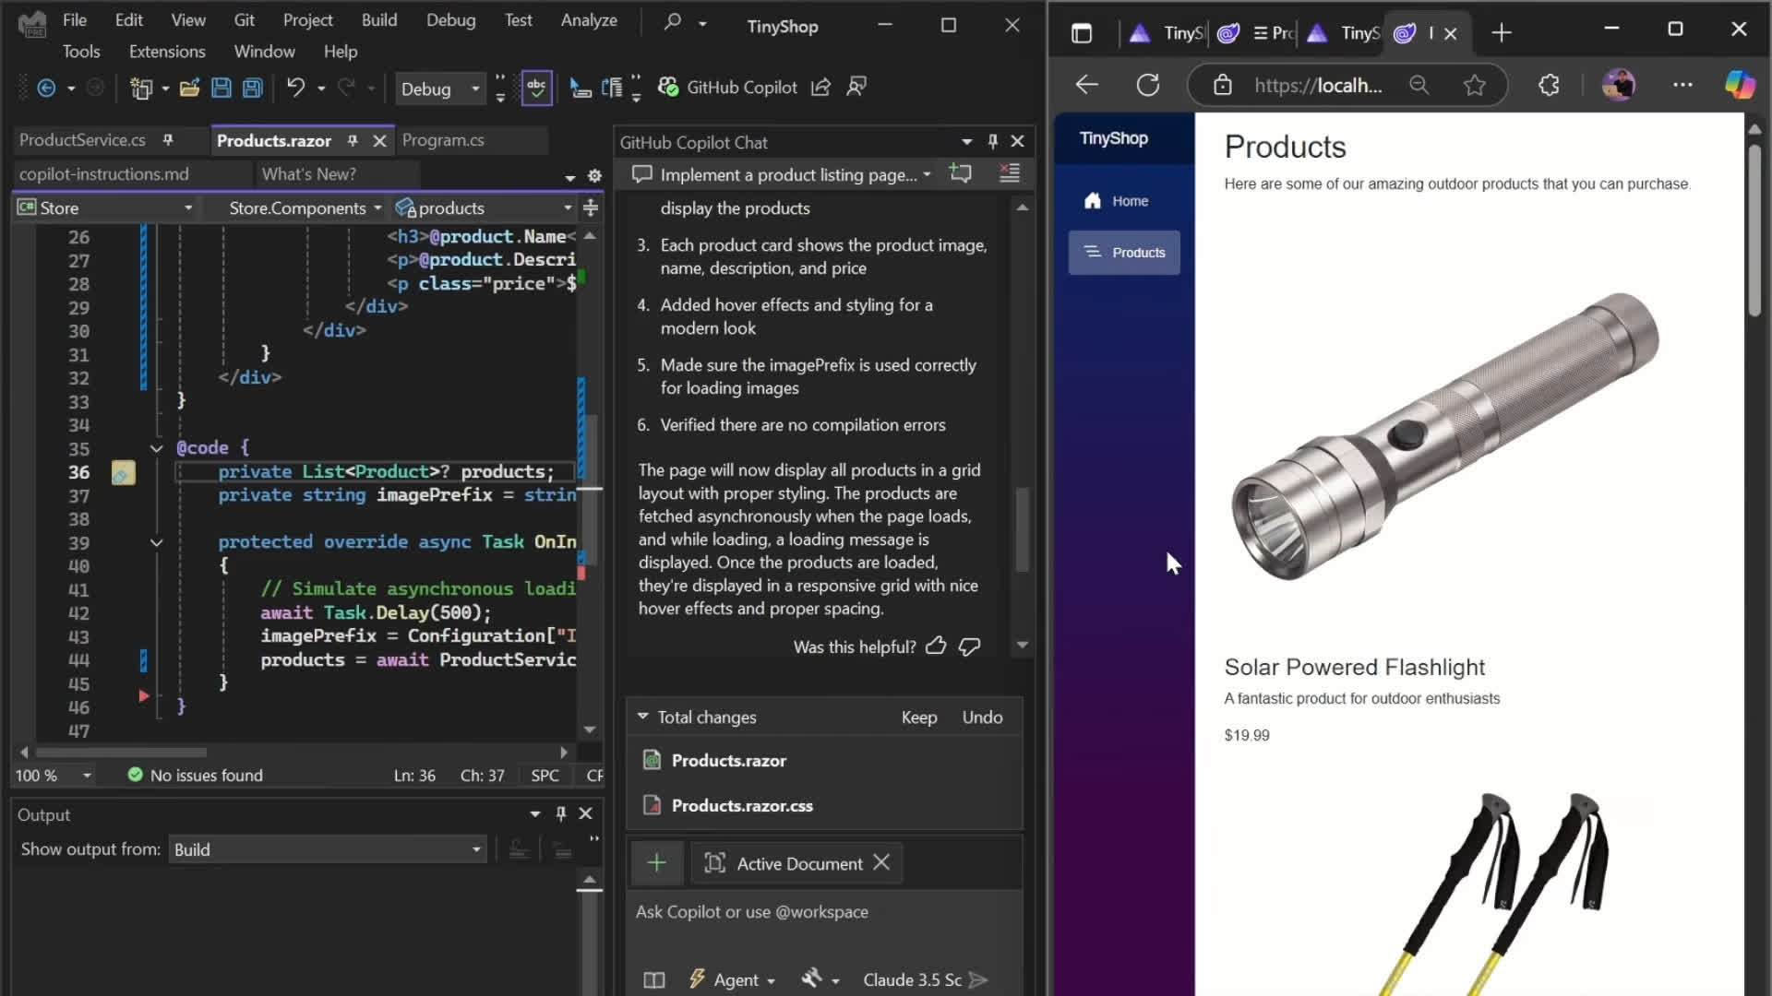
Task: Start a new Copilot chat thread
Action: [961, 173]
